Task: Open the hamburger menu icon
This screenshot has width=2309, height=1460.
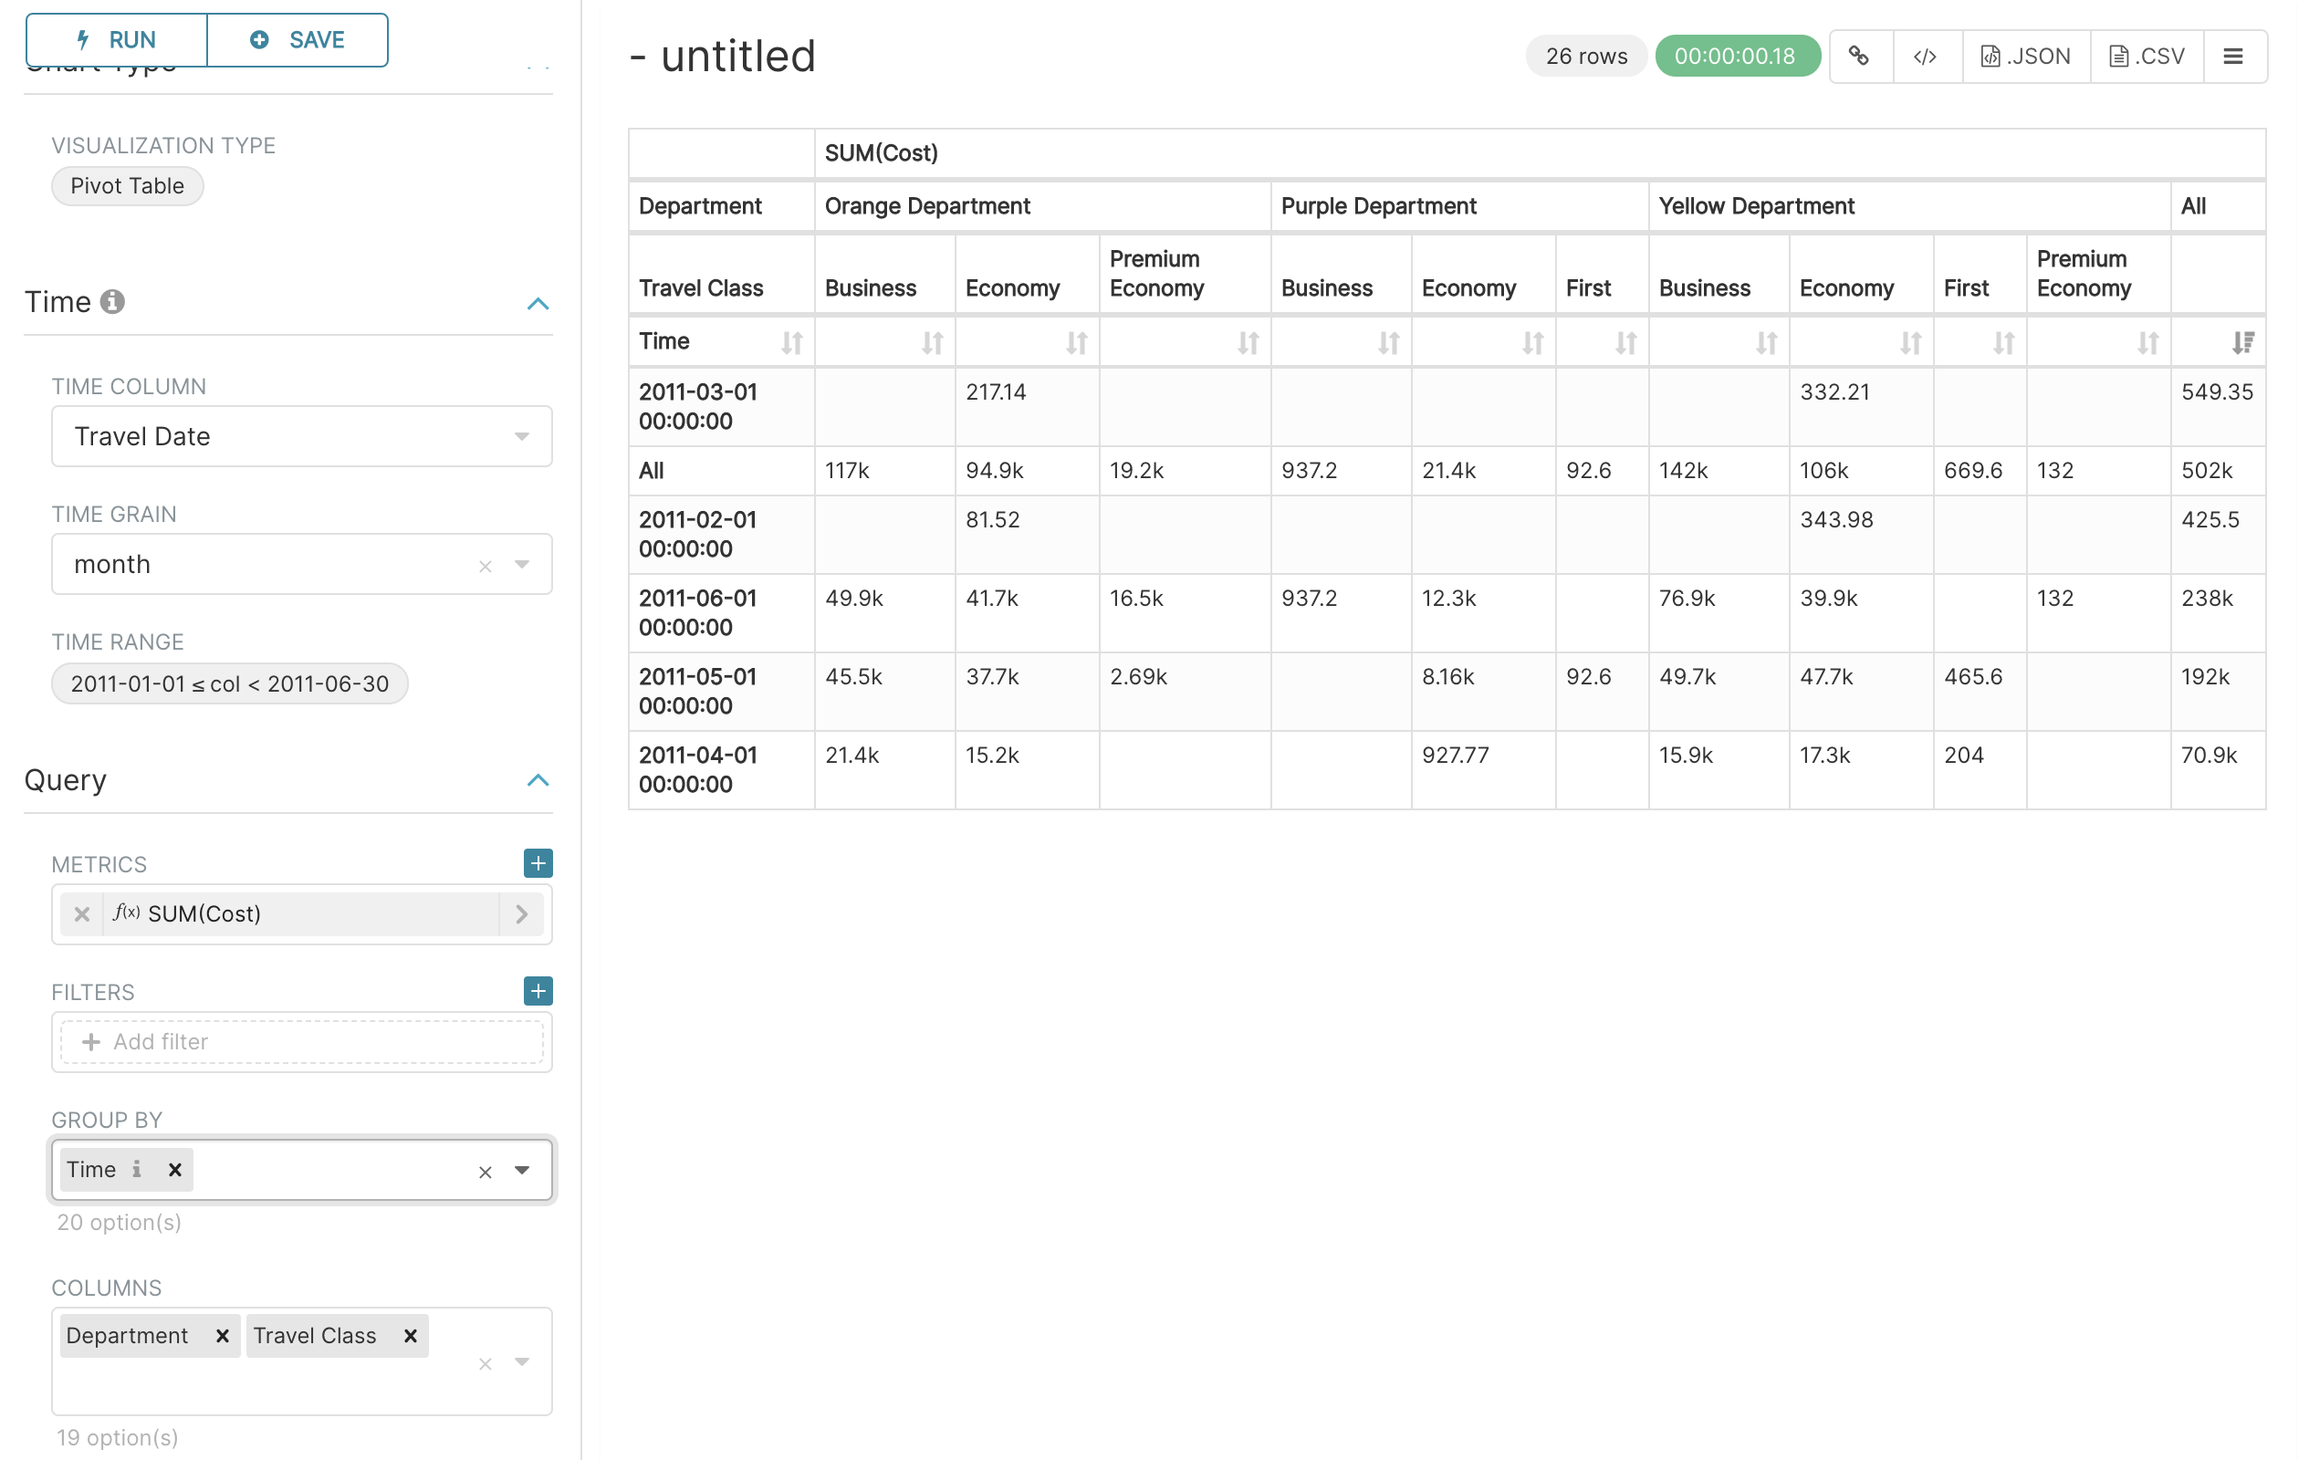Action: (2232, 57)
